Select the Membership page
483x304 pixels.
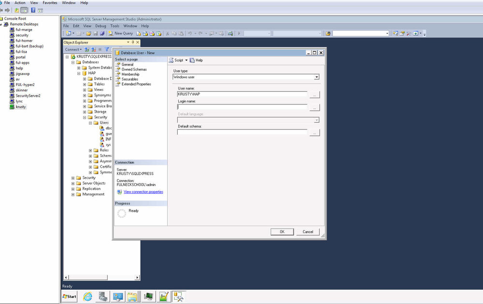[130, 74]
